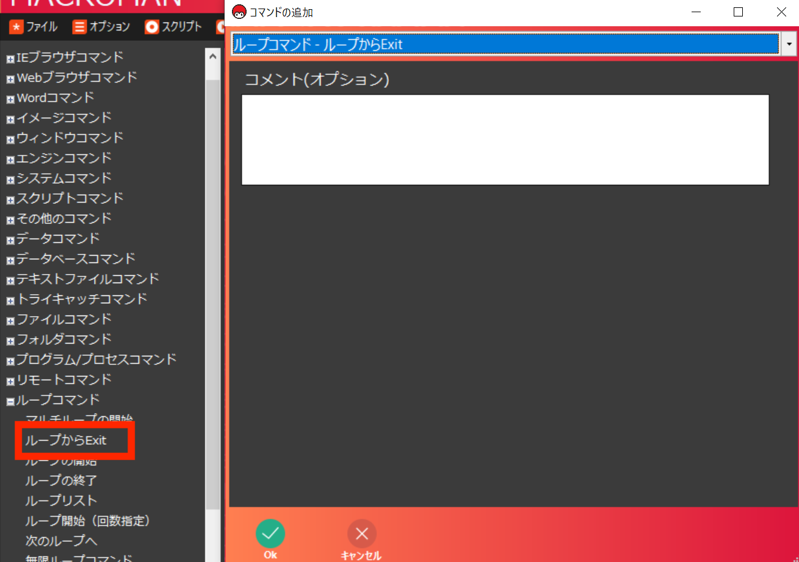Click the command tree scrollbar up arrow

point(212,57)
